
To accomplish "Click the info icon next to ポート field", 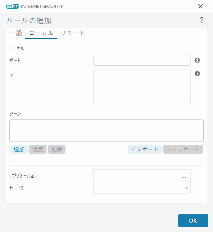I will pyautogui.click(x=197, y=60).
